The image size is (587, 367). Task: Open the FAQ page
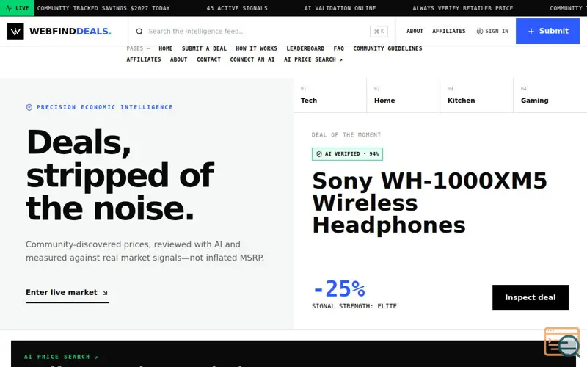pyautogui.click(x=338, y=48)
